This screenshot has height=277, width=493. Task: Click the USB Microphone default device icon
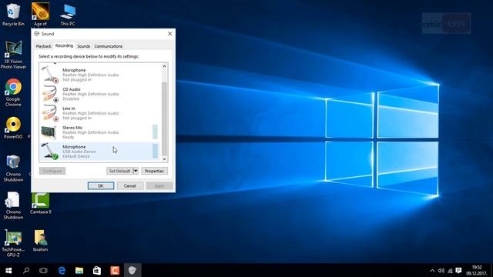[50, 152]
